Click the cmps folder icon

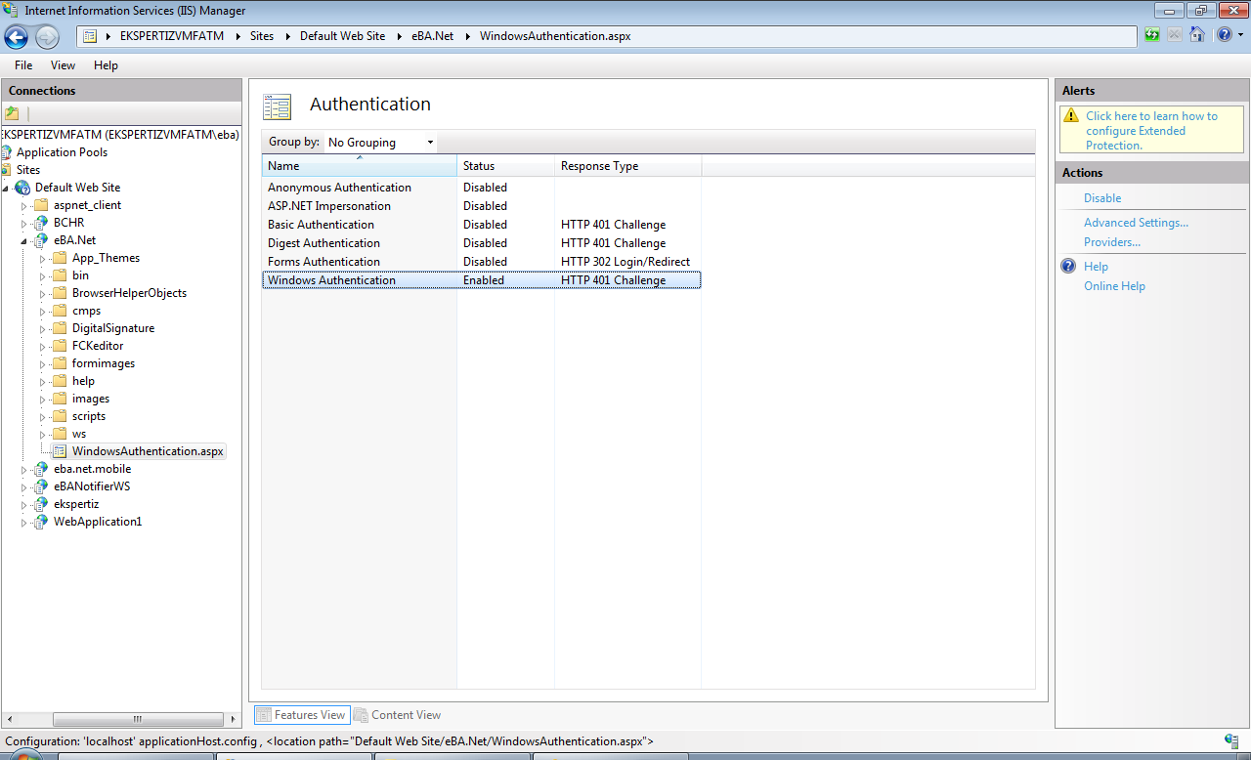point(60,311)
